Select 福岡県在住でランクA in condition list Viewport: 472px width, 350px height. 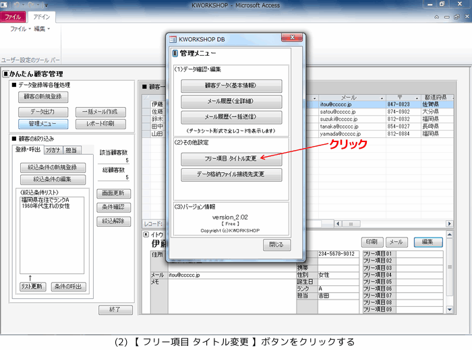[x=45, y=200]
